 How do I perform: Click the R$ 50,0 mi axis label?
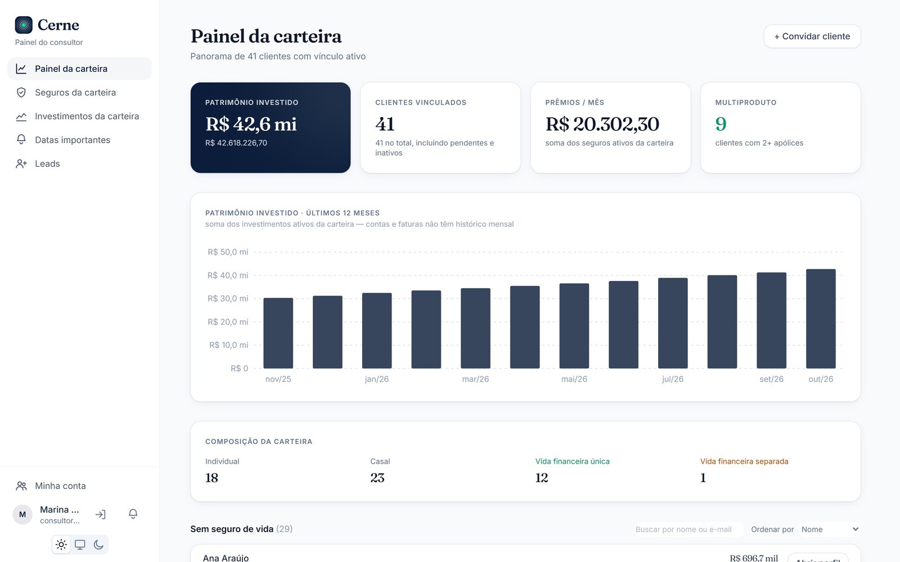pos(228,252)
